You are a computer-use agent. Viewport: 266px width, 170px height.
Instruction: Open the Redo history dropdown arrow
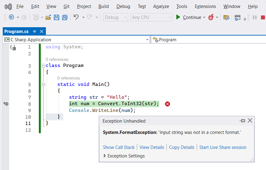tap(97, 17)
